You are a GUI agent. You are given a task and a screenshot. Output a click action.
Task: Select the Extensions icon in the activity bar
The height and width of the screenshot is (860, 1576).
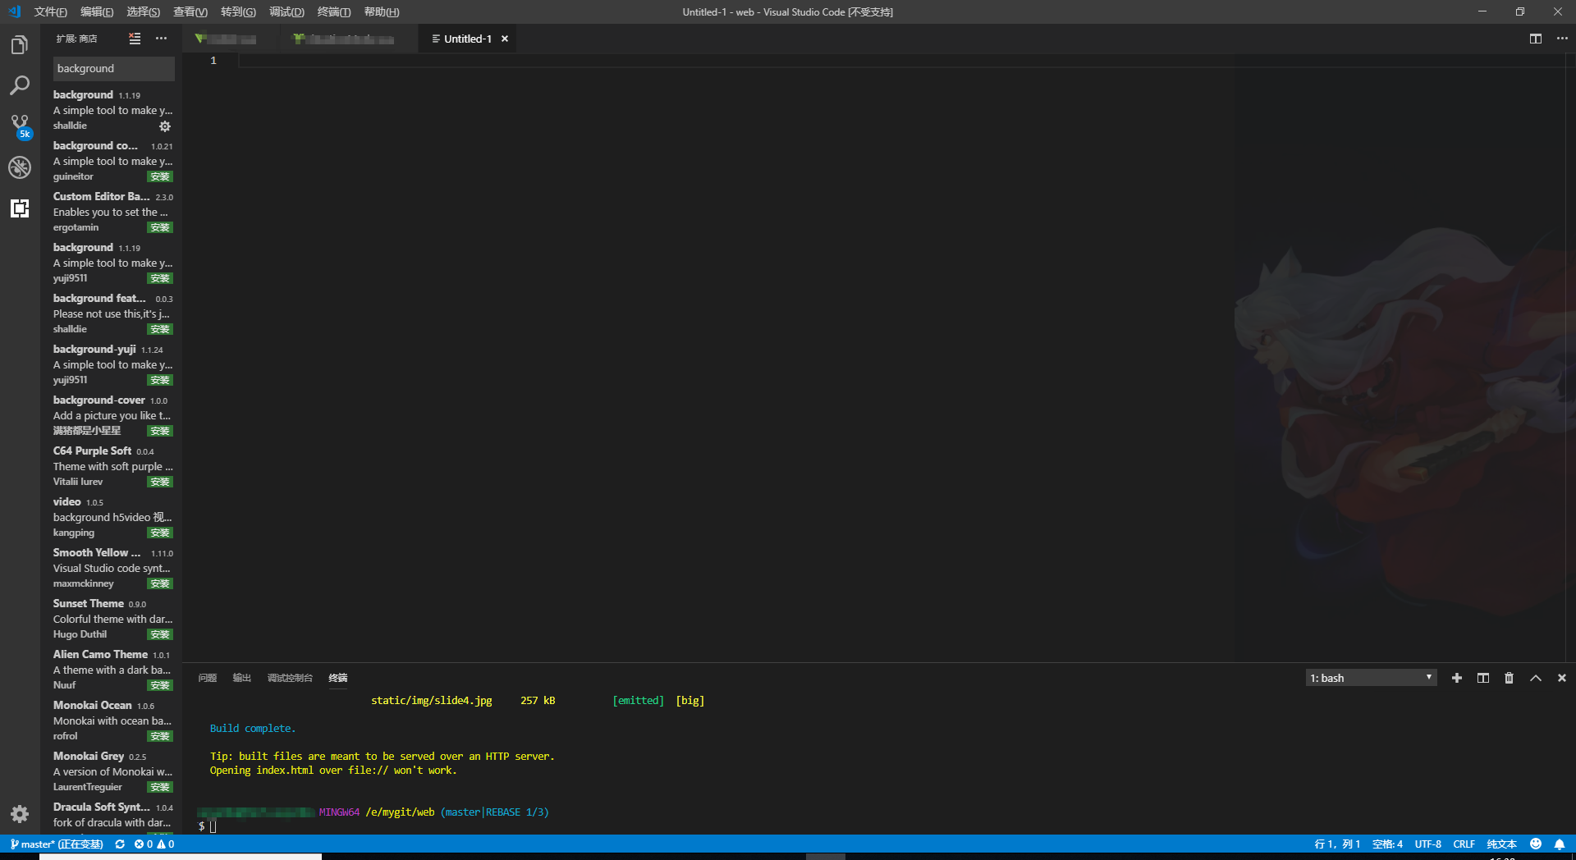click(x=20, y=208)
